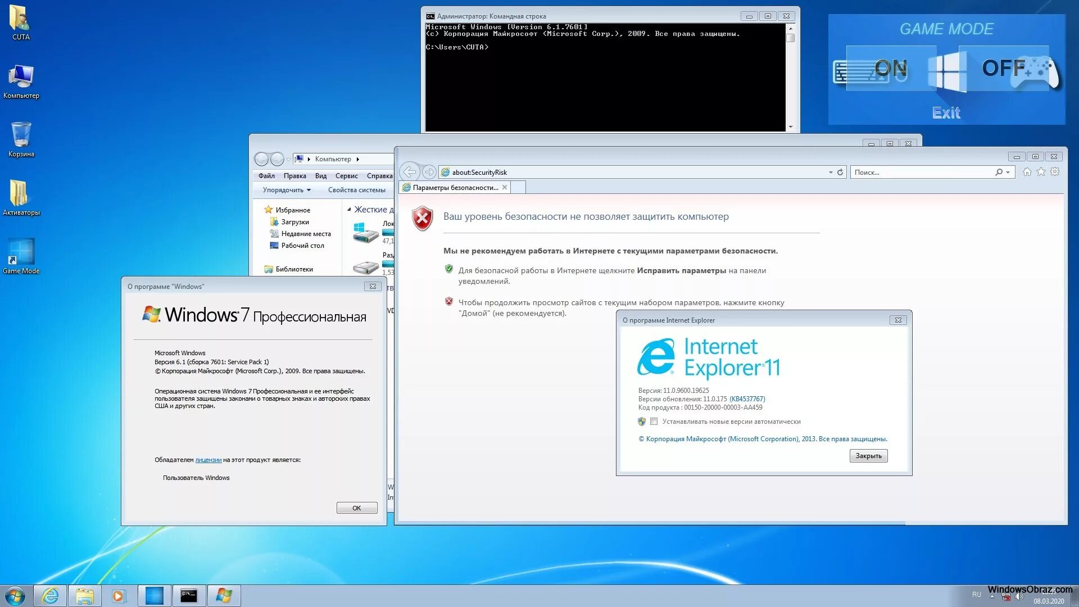This screenshot has width=1079, height=607.
Task: Open the Компьютер desktop icon
Action: click(x=21, y=81)
